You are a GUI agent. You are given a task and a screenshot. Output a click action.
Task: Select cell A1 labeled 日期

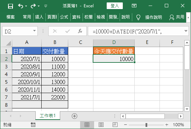(x=27, y=51)
